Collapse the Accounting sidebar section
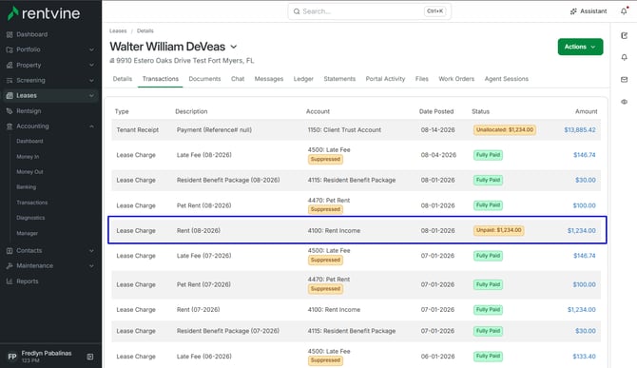 pyautogui.click(x=91, y=126)
